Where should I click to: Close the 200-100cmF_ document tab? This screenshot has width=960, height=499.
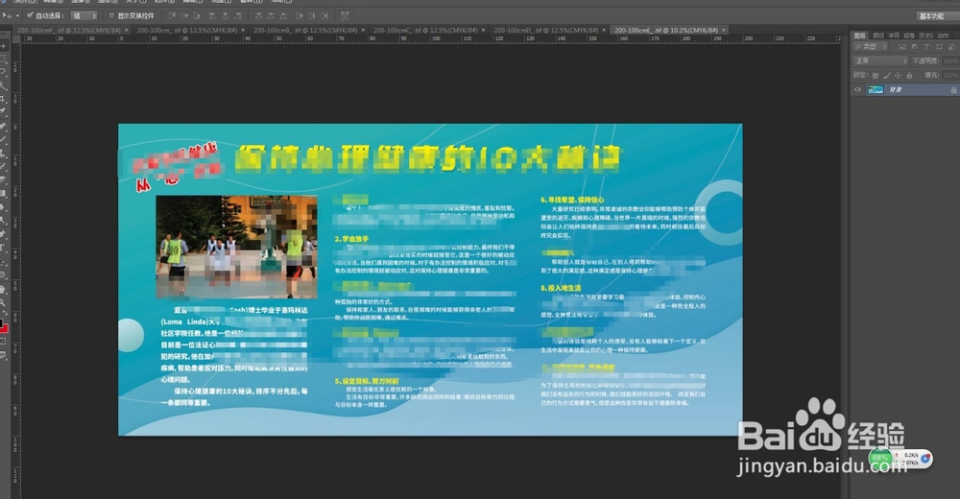126,30
